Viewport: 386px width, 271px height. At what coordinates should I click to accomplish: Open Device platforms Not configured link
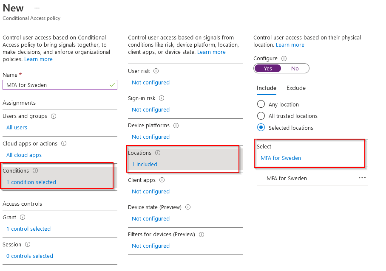pos(150,137)
